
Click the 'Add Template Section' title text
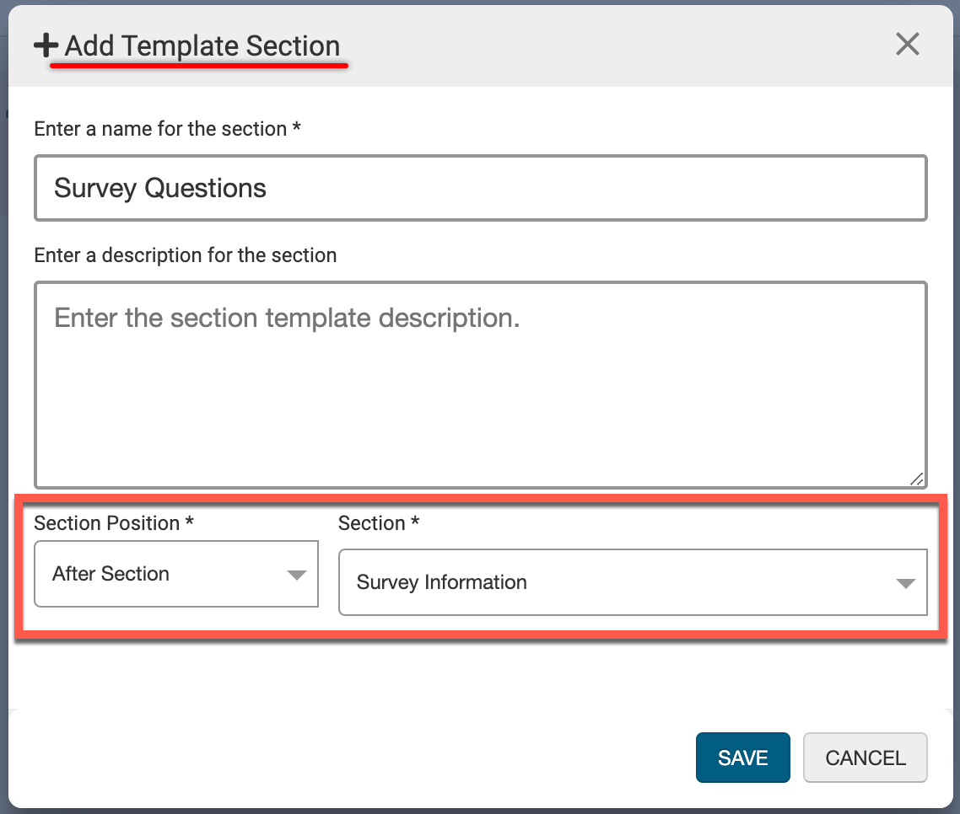[x=202, y=46]
